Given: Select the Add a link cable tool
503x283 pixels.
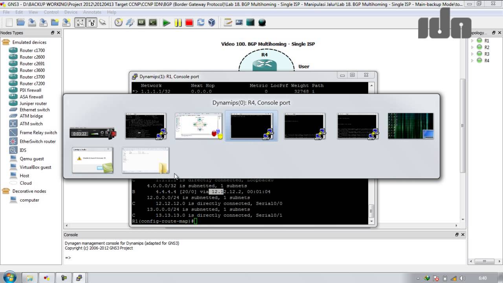Looking at the screenshot, I should coord(103,22).
